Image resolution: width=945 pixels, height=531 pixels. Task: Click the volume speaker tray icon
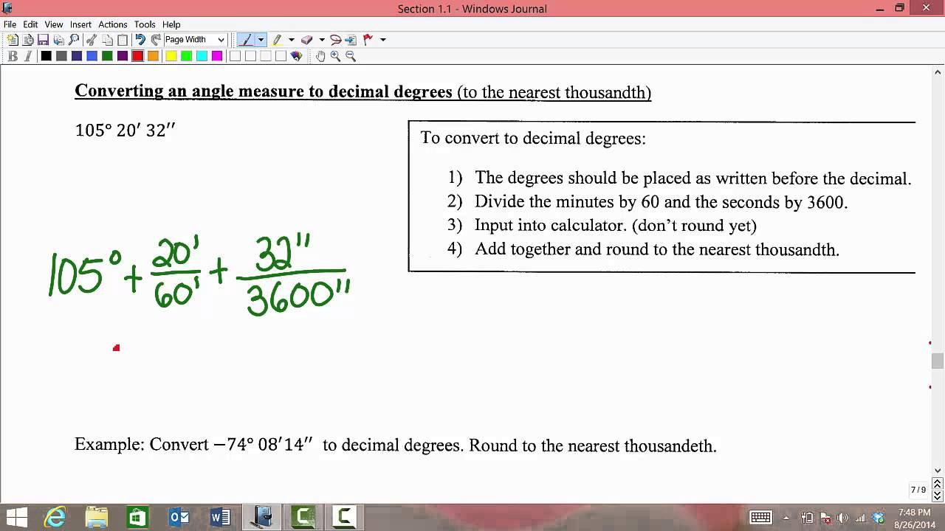[843, 518]
